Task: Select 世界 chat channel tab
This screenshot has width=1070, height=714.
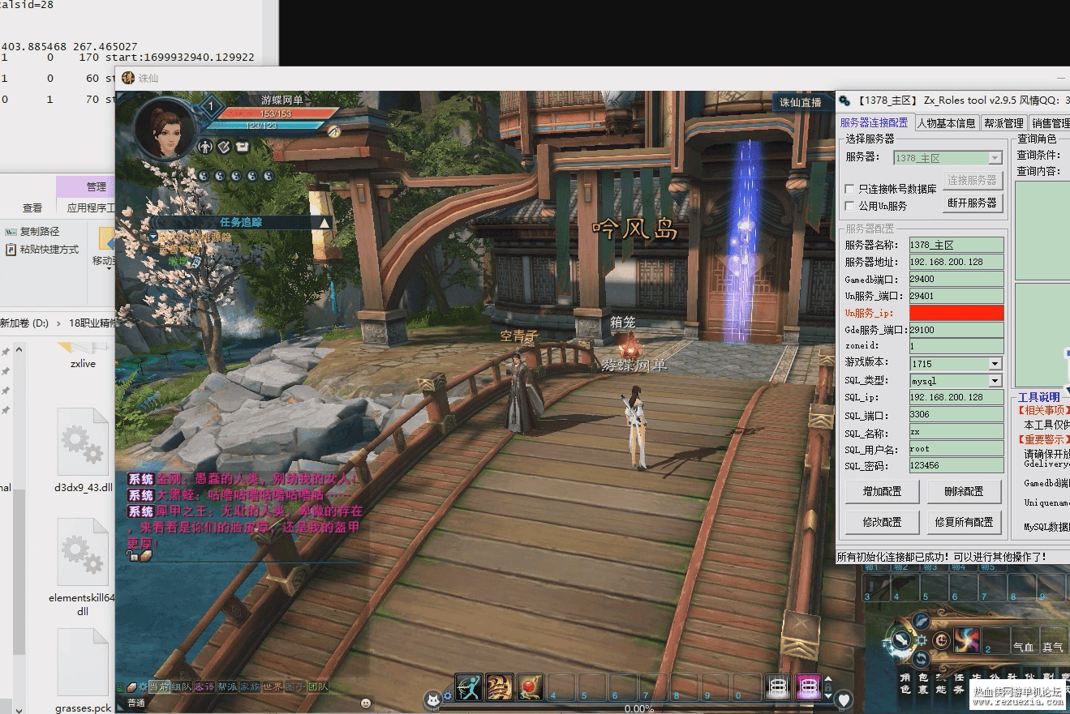Action: point(273,687)
